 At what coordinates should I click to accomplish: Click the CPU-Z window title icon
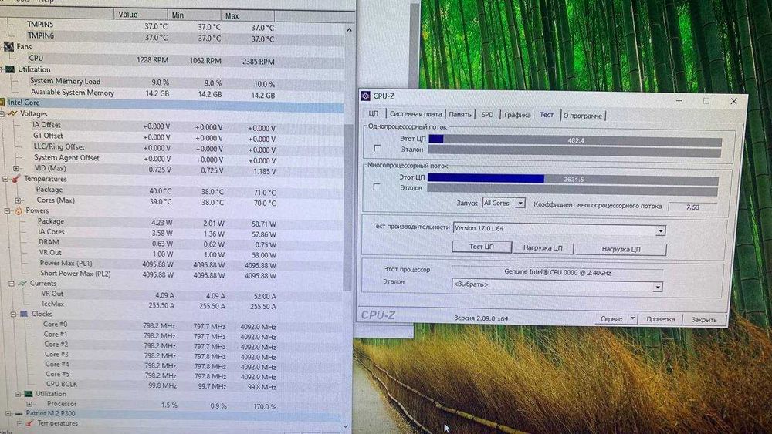point(365,96)
